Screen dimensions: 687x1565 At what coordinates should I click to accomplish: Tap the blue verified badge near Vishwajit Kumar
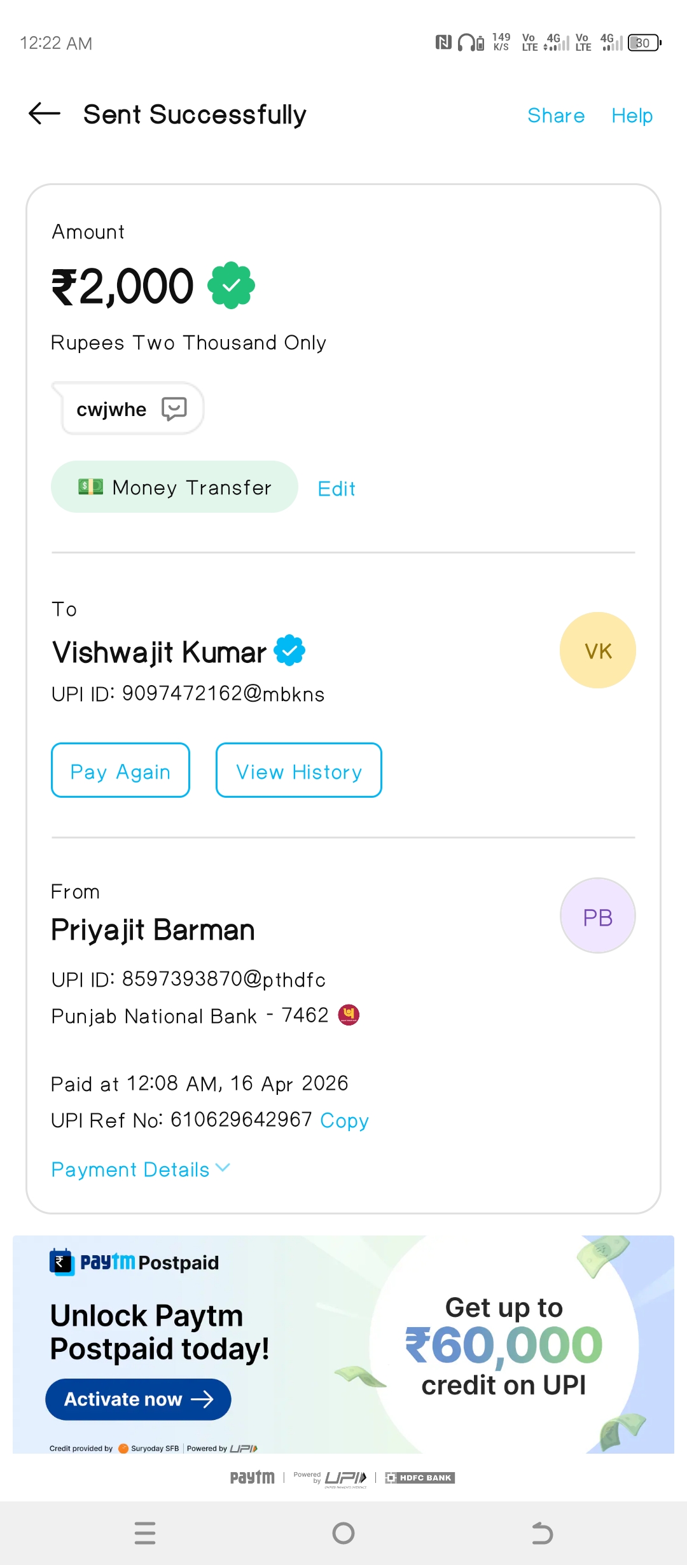[x=289, y=651]
